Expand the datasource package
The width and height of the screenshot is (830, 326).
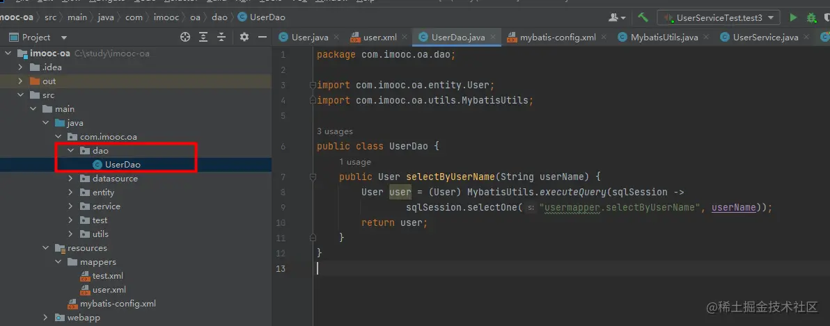tap(70, 179)
